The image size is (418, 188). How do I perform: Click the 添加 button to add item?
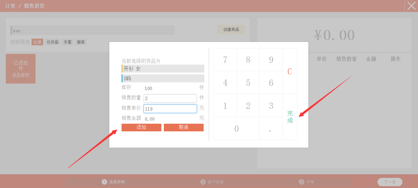tap(141, 127)
